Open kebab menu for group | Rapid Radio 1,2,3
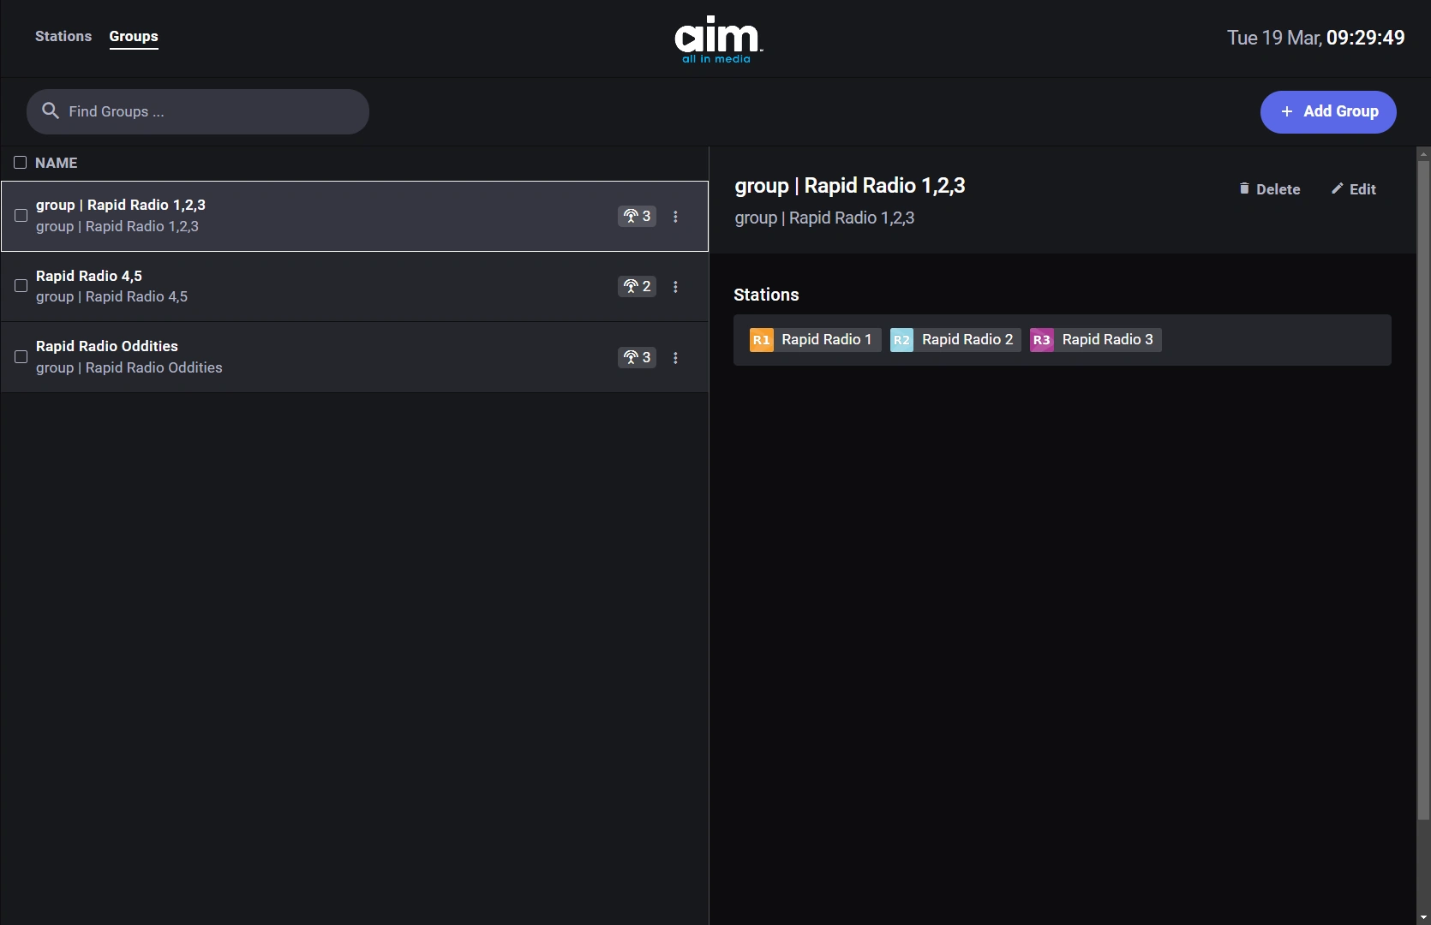The image size is (1431, 925). tap(675, 217)
